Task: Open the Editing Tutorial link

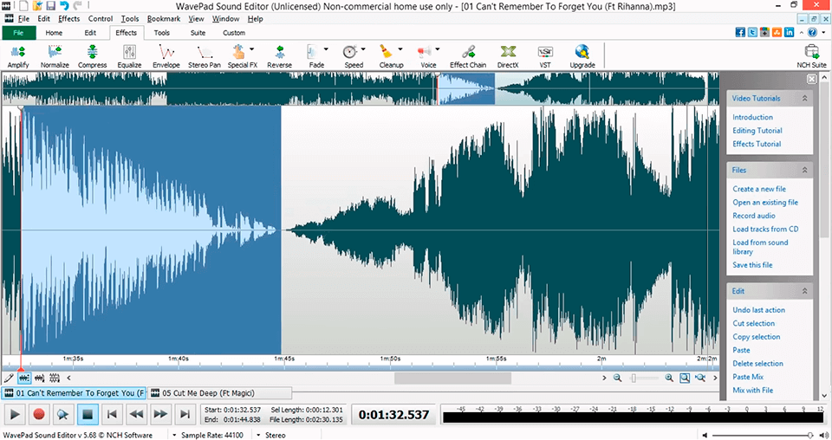Action: pyautogui.click(x=757, y=131)
